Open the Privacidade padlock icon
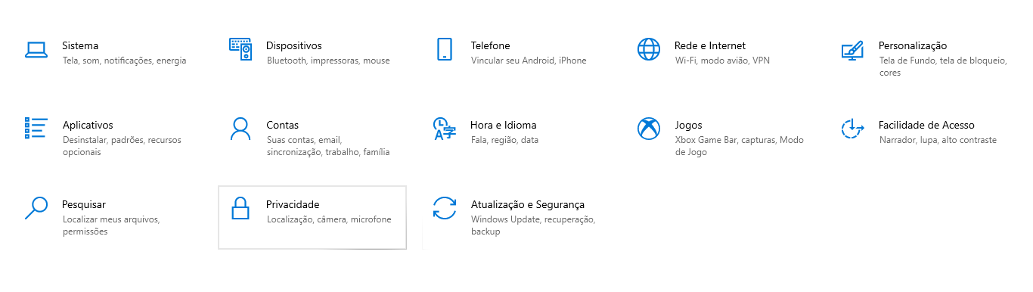The height and width of the screenshot is (292, 1033). 240,208
